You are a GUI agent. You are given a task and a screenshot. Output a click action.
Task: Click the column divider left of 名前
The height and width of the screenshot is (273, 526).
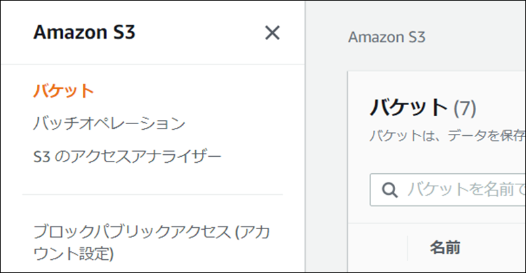pos(408,248)
